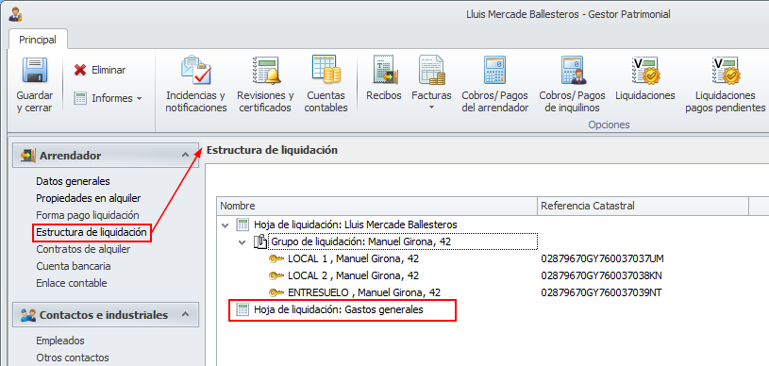Collapse Grupo de liquidación: Manuel Girona, 42 node
This screenshot has height=366, width=769.
[242, 242]
